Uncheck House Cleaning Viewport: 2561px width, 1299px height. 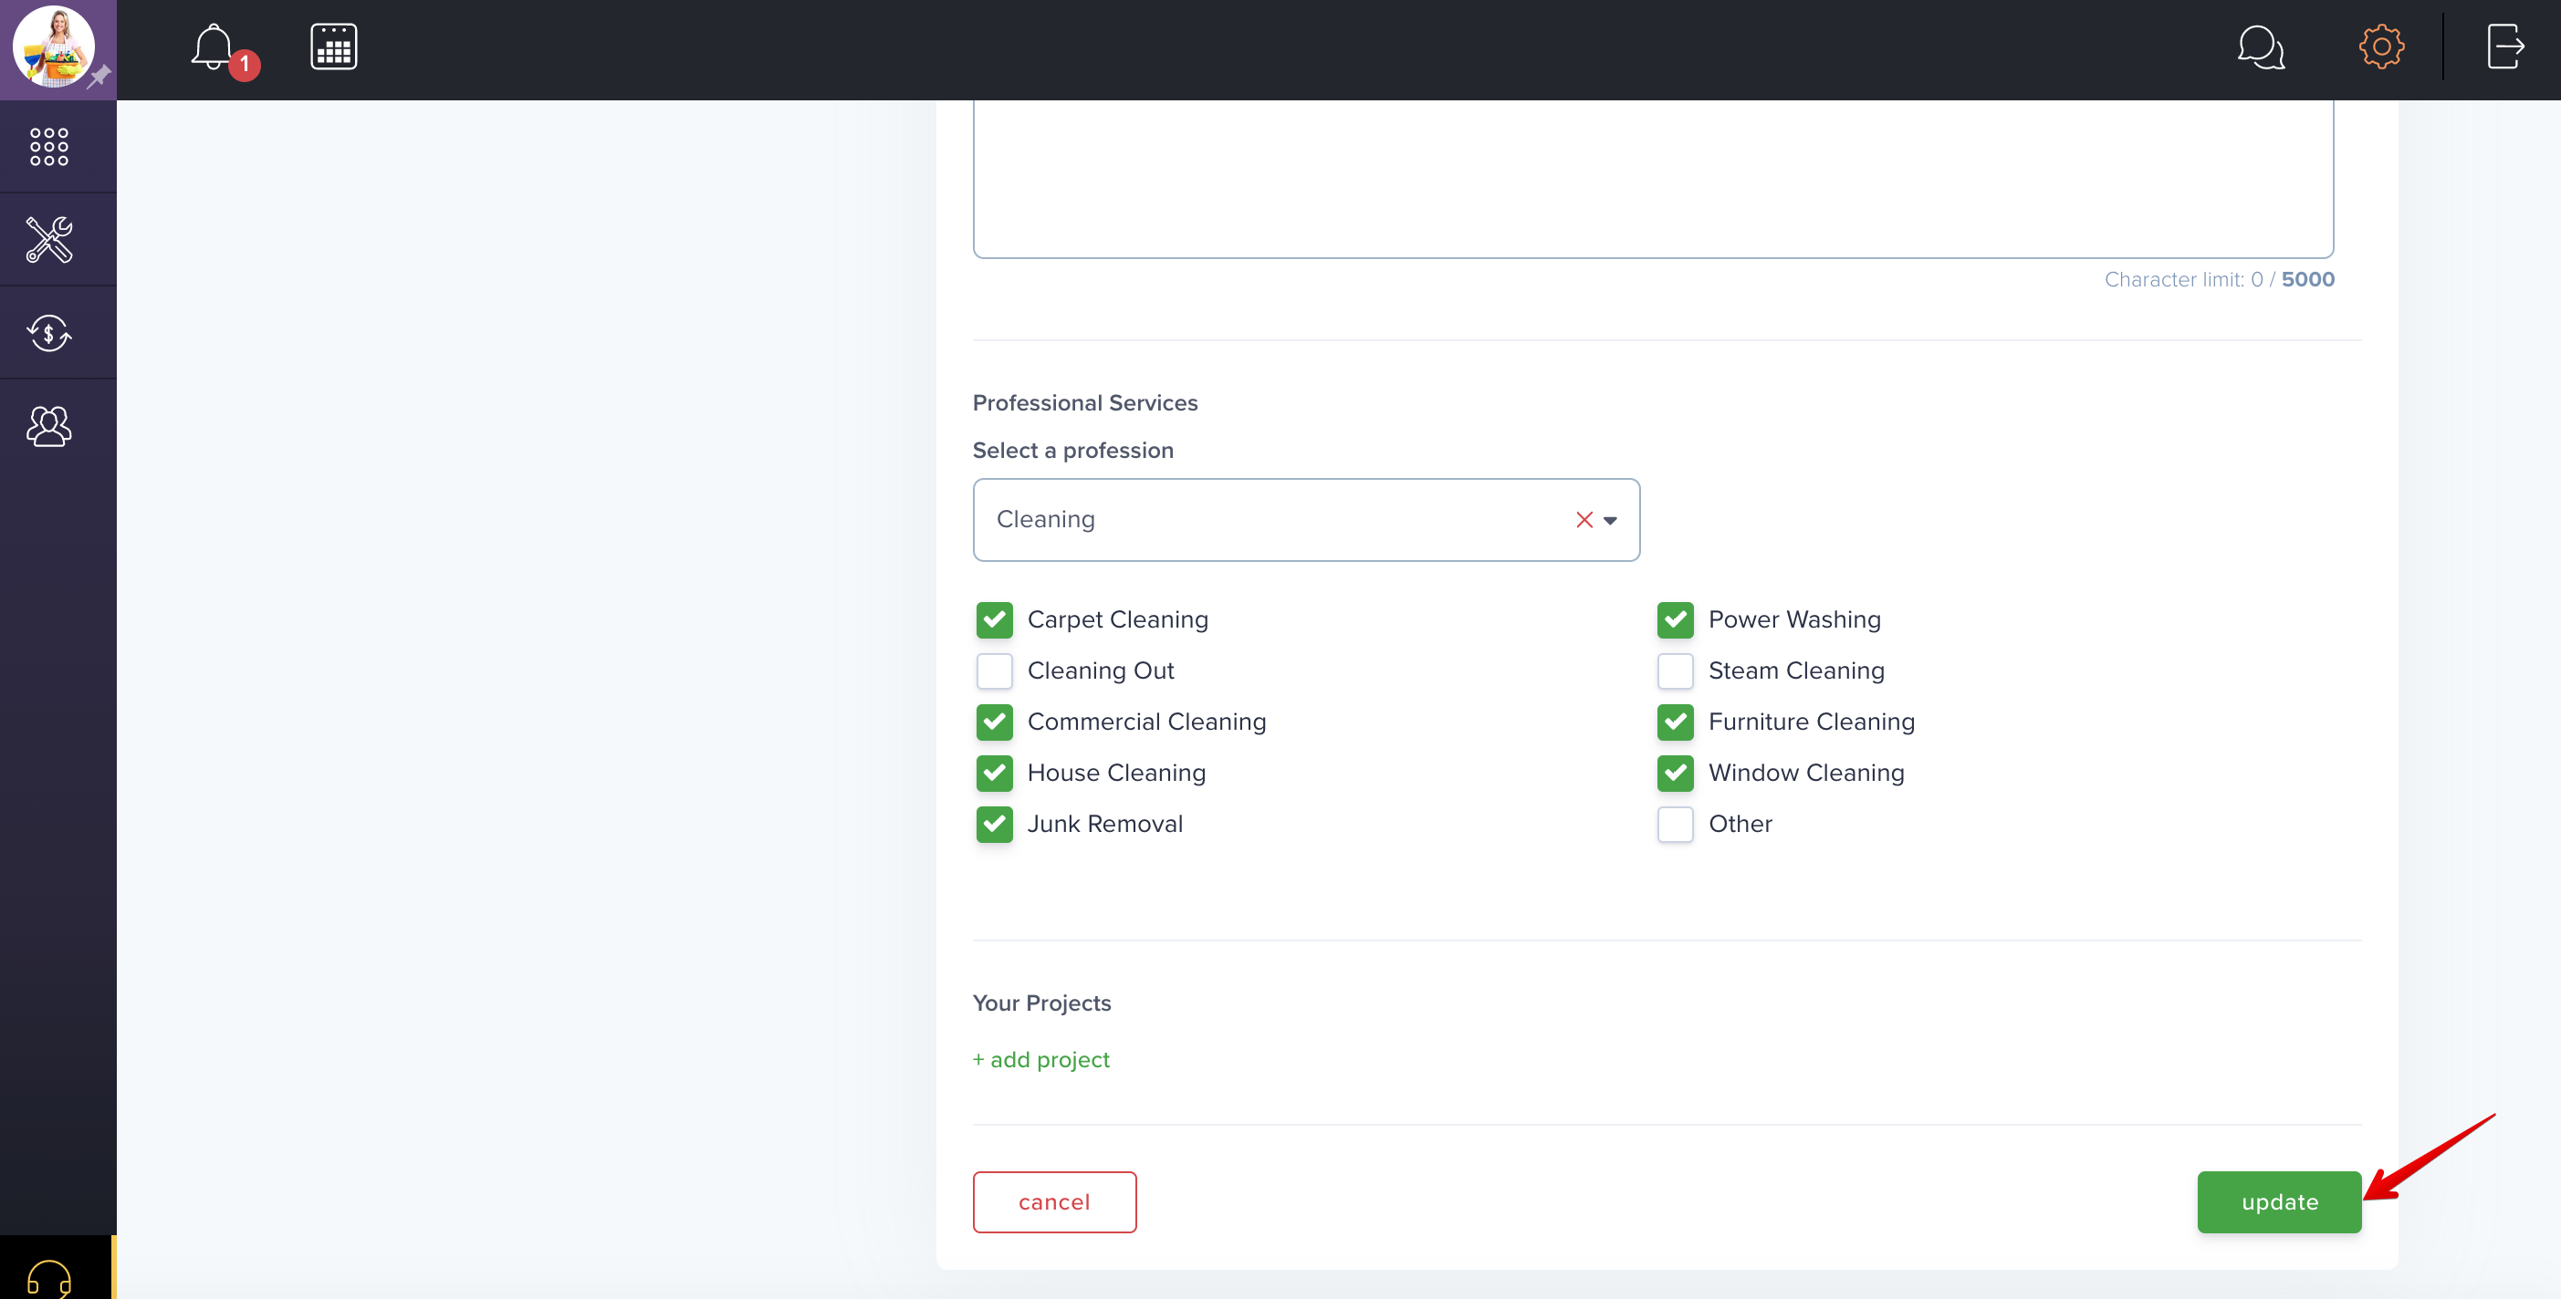pos(994,774)
